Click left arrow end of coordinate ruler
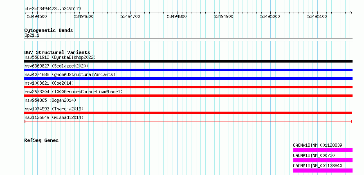This screenshot has width=364, height=175. click(25, 13)
